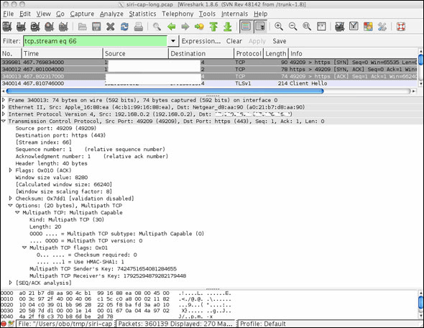Print packets printer icon

(139, 27)
